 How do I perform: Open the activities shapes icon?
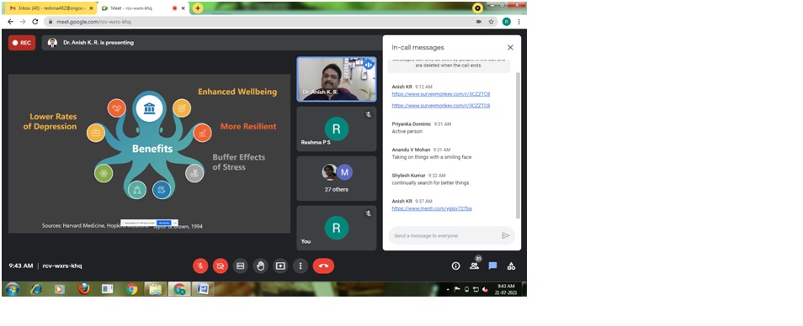point(511,266)
